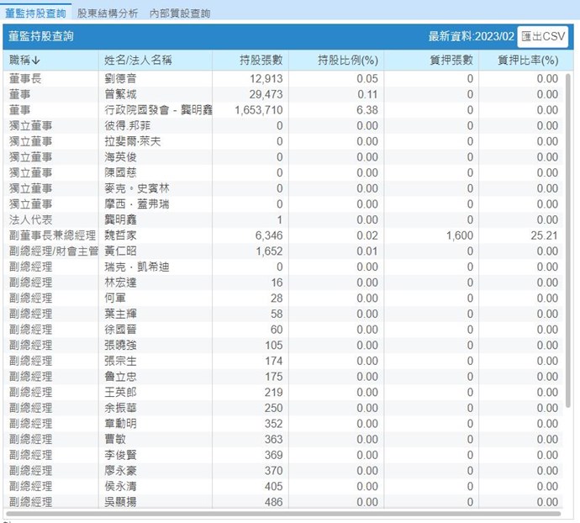Sort by 持股比例(%) column header

click(x=348, y=61)
